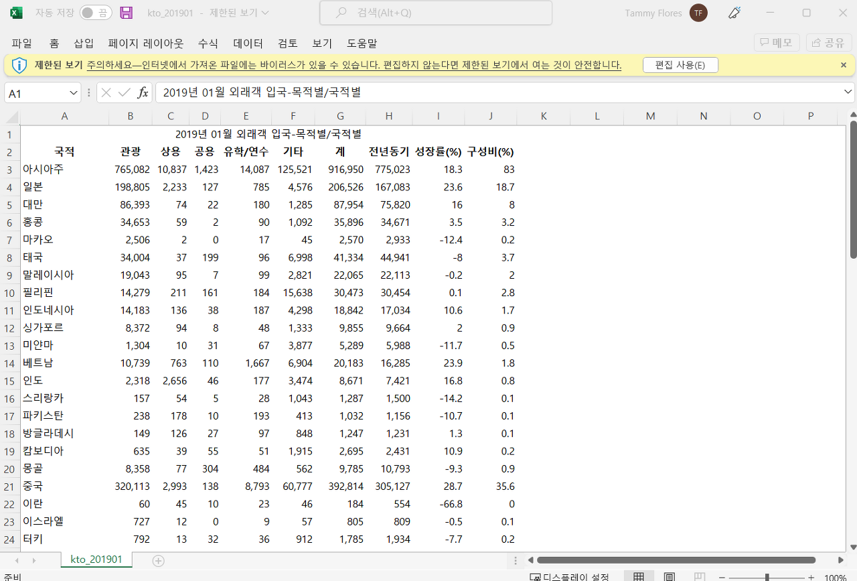The height and width of the screenshot is (581, 857).
Task: Click the formula bar text field
Action: pos(499,92)
